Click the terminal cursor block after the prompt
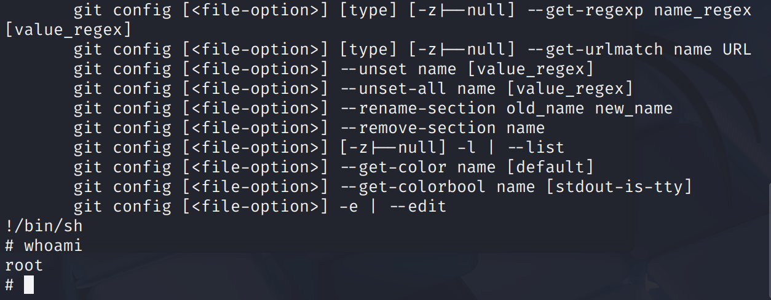Screen dimensions: 771x300 pyautogui.click(x=29, y=285)
